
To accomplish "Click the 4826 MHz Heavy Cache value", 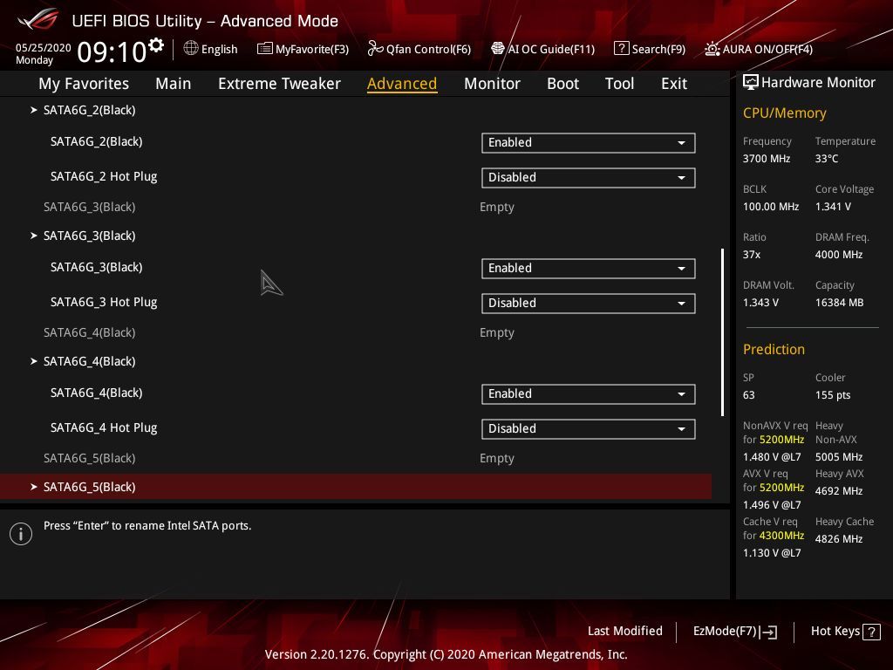I will [838, 539].
